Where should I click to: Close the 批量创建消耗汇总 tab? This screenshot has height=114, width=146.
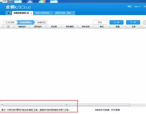(31, 13)
